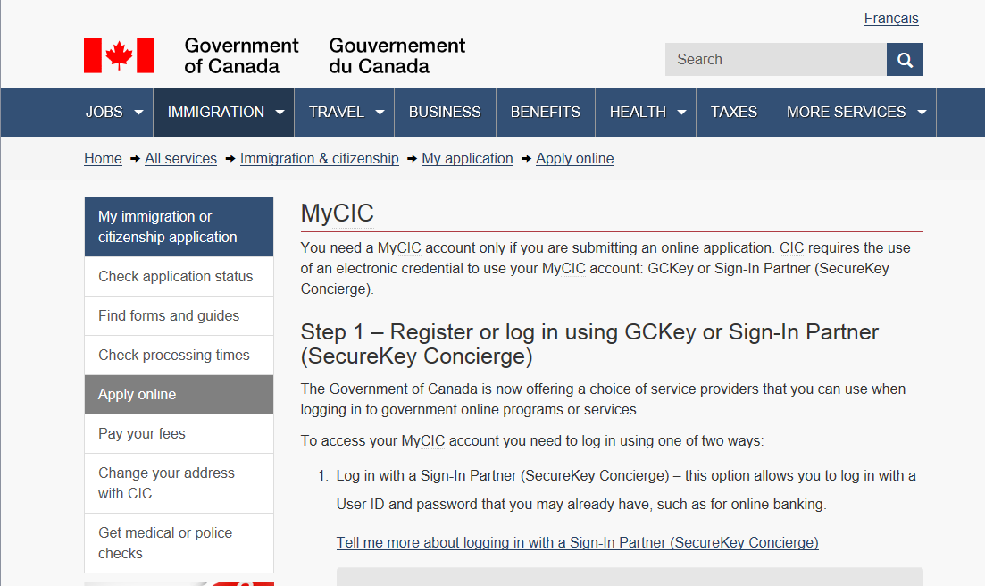Open the Jobs menu
Viewport: 985px width, 586px height.
pos(113,112)
